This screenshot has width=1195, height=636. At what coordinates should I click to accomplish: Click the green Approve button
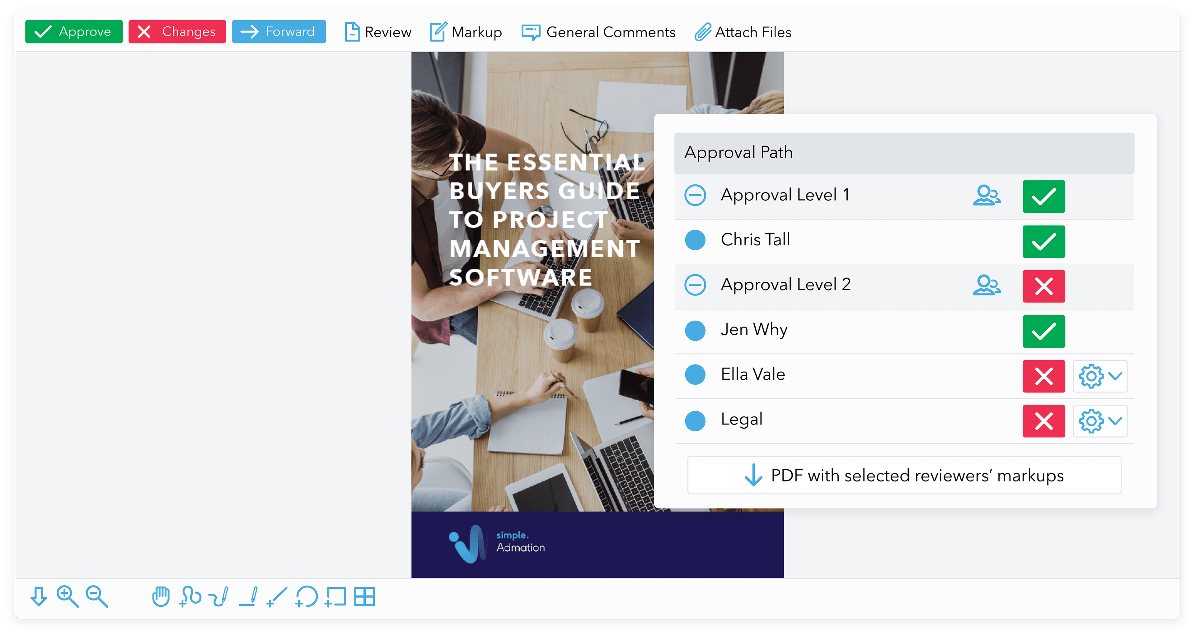click(x=74, y=31)
